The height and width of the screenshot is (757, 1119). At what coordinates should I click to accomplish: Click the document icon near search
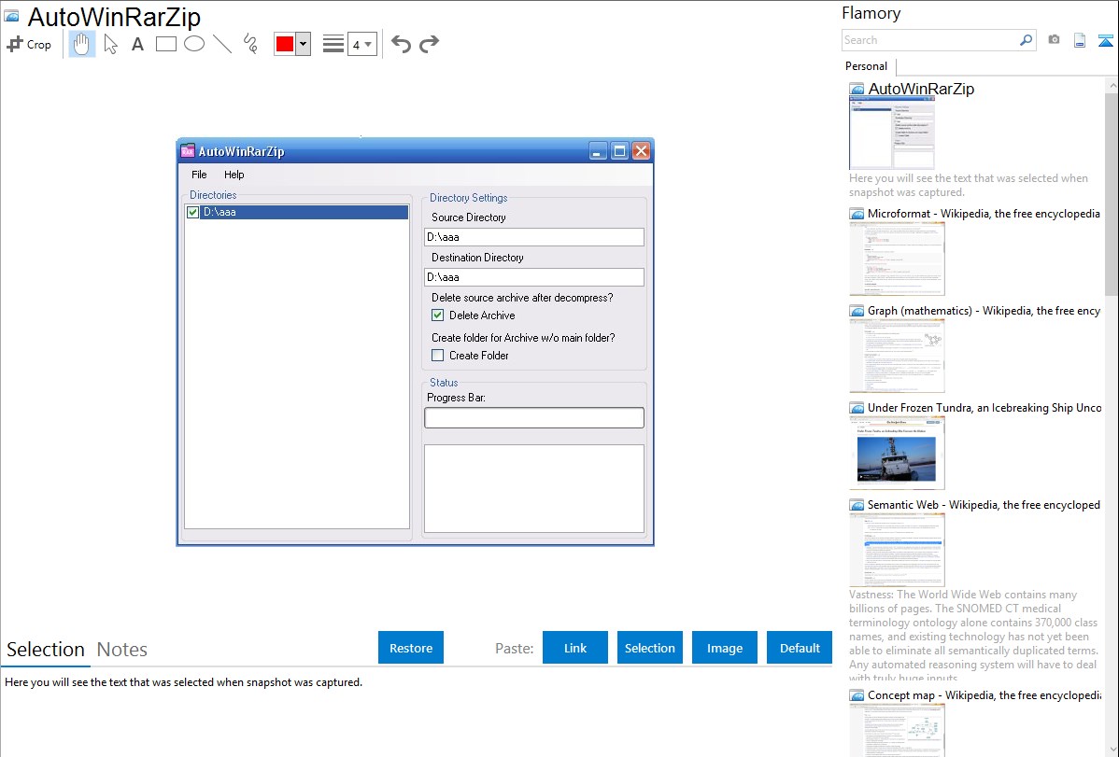pos(1080,41)
